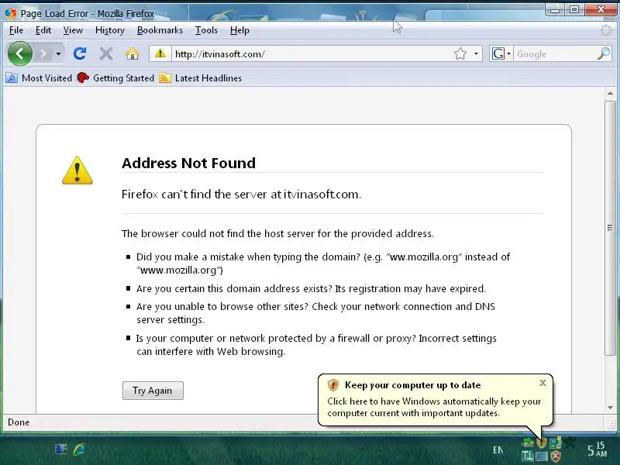Viewport: 620px width, 465px height.
Task: Click the network computers tray icon
Action: point(556,443)
